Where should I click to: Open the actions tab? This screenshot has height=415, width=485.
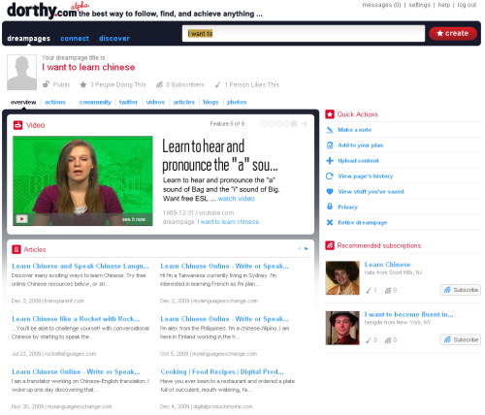[x=55, y=102]
